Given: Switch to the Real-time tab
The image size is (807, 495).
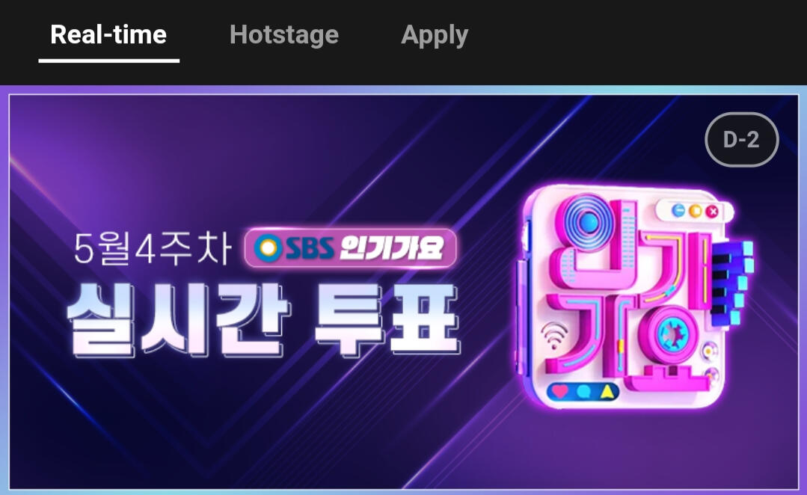Looking at the screenshot, I should 108,35.
